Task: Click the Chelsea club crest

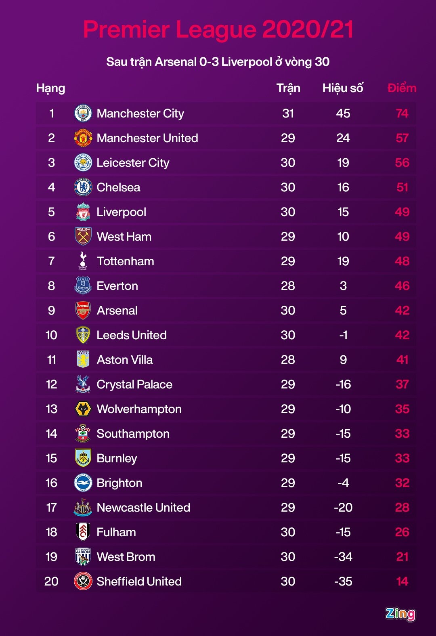Action: click(x=83, y=187)
